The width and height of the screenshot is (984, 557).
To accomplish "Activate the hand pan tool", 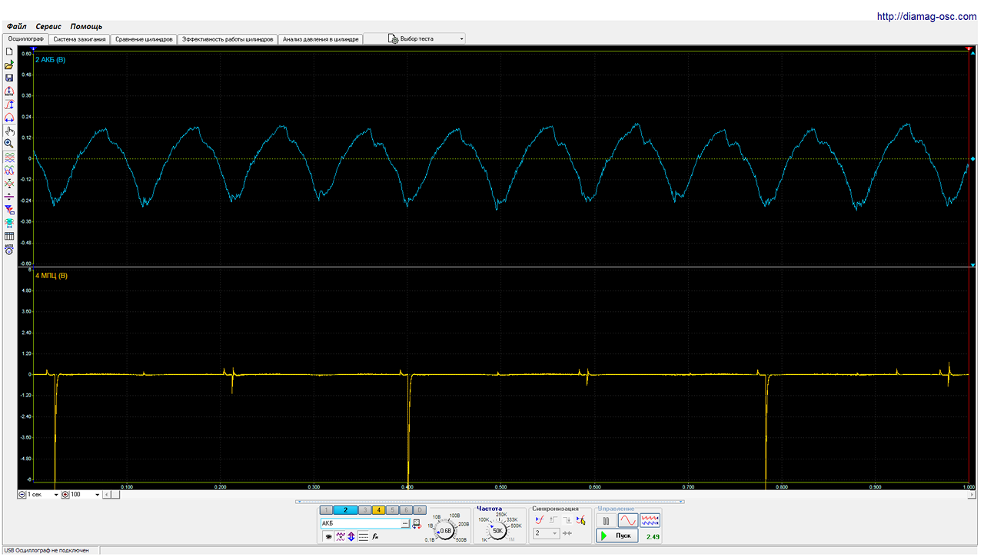I will (x=9, y=131).
